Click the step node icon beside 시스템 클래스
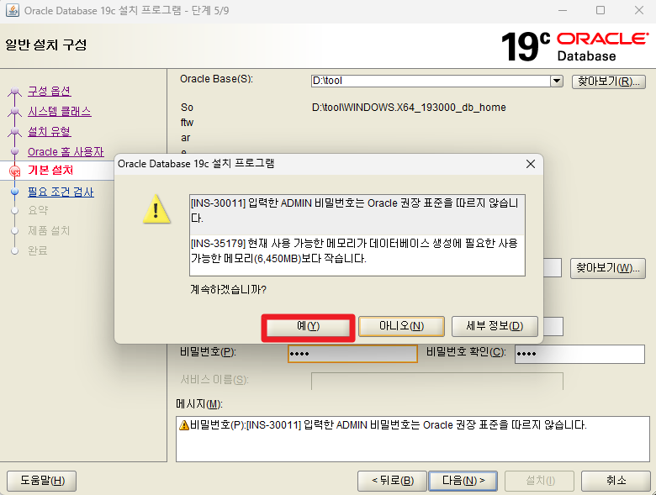This screenshot has width=656, height=495. tap(14, 111)
